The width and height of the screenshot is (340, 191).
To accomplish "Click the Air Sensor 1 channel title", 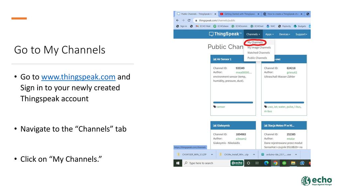I will pyautogui.click(x=224, y=59).
